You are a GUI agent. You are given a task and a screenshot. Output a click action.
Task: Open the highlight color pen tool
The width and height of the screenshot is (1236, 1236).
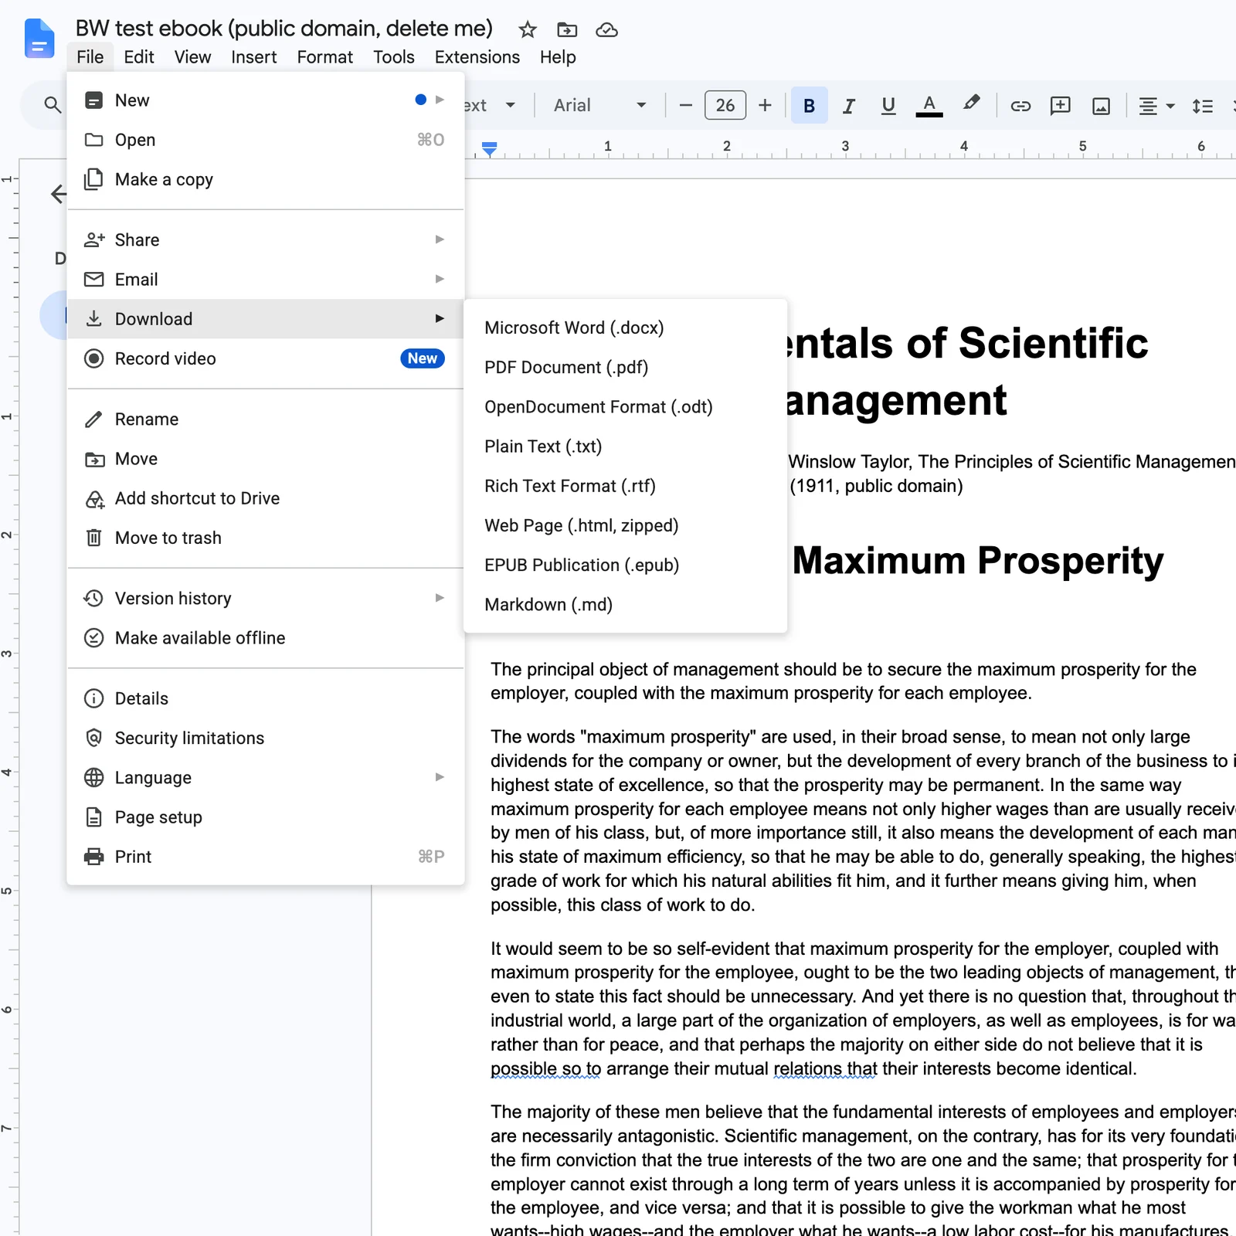click(x=972, y=104)
